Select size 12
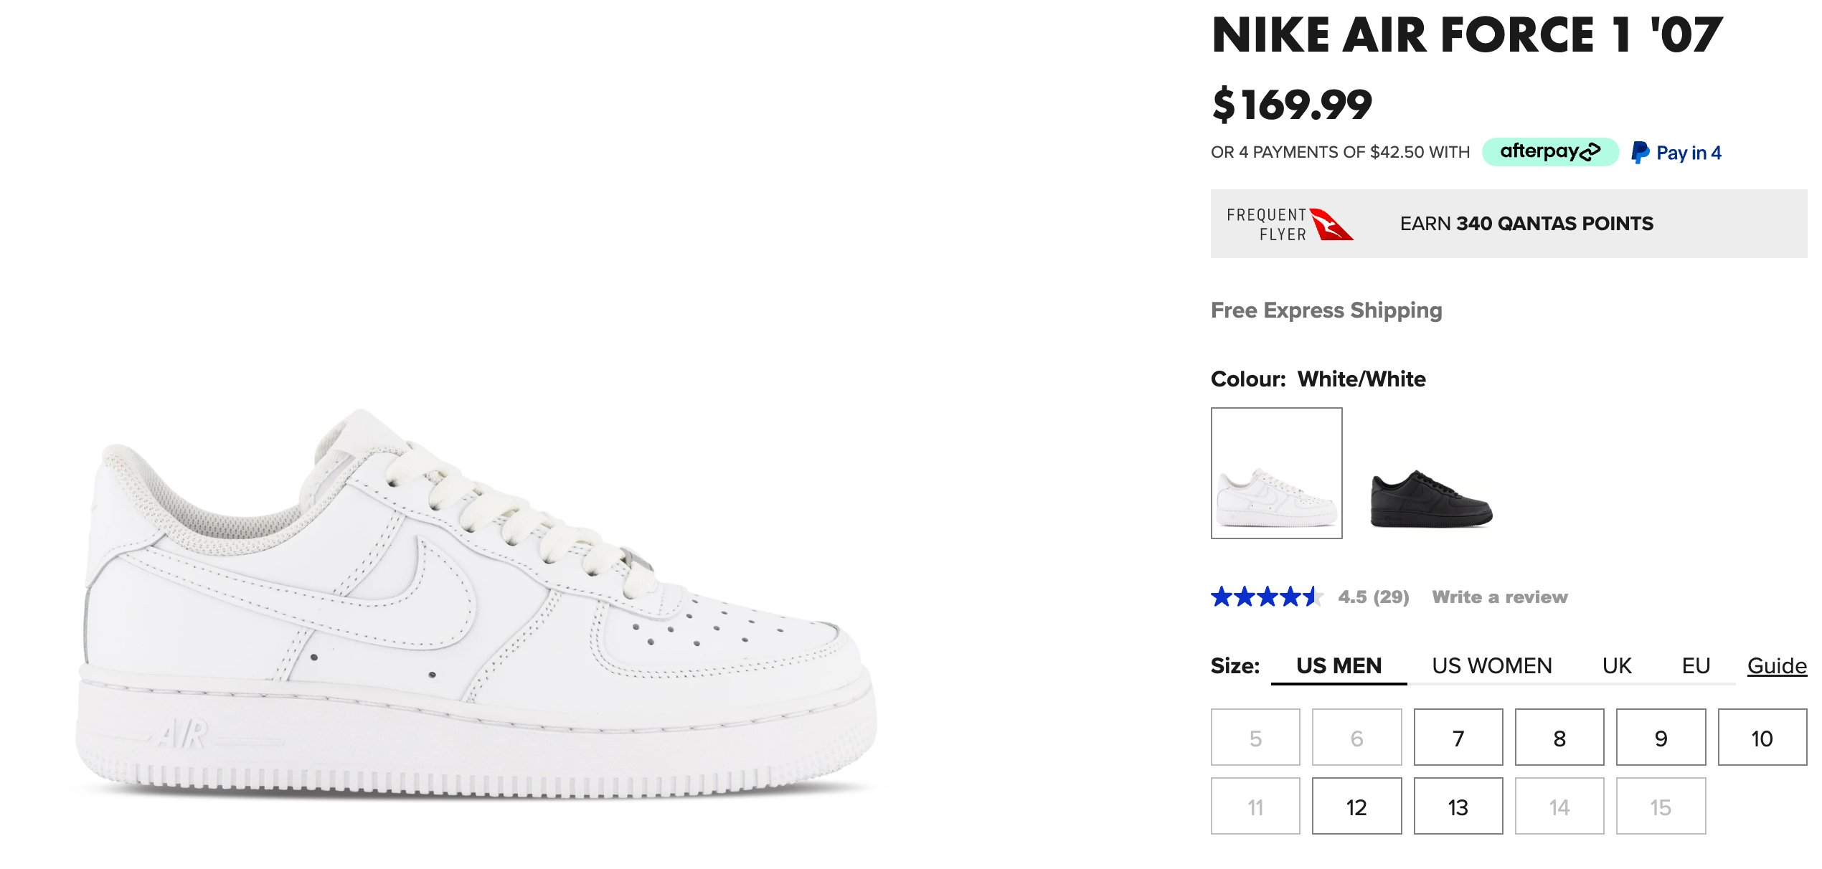 point(1356,807)
